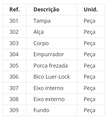Click the Bico Luer-Lock cell
This screenshot has width=108, height=119.
52,77
